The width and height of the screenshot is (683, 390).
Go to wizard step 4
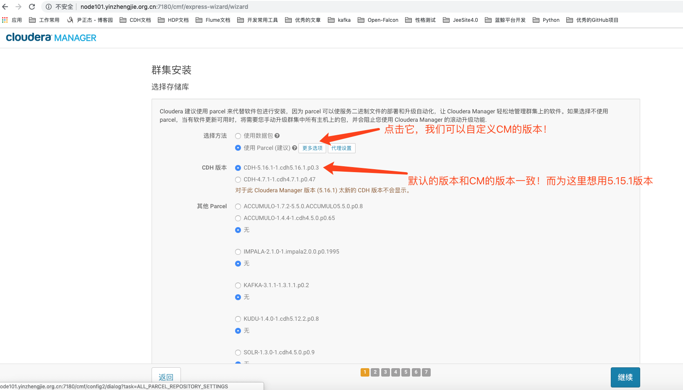pyautogui.click(x=395, y=372)
